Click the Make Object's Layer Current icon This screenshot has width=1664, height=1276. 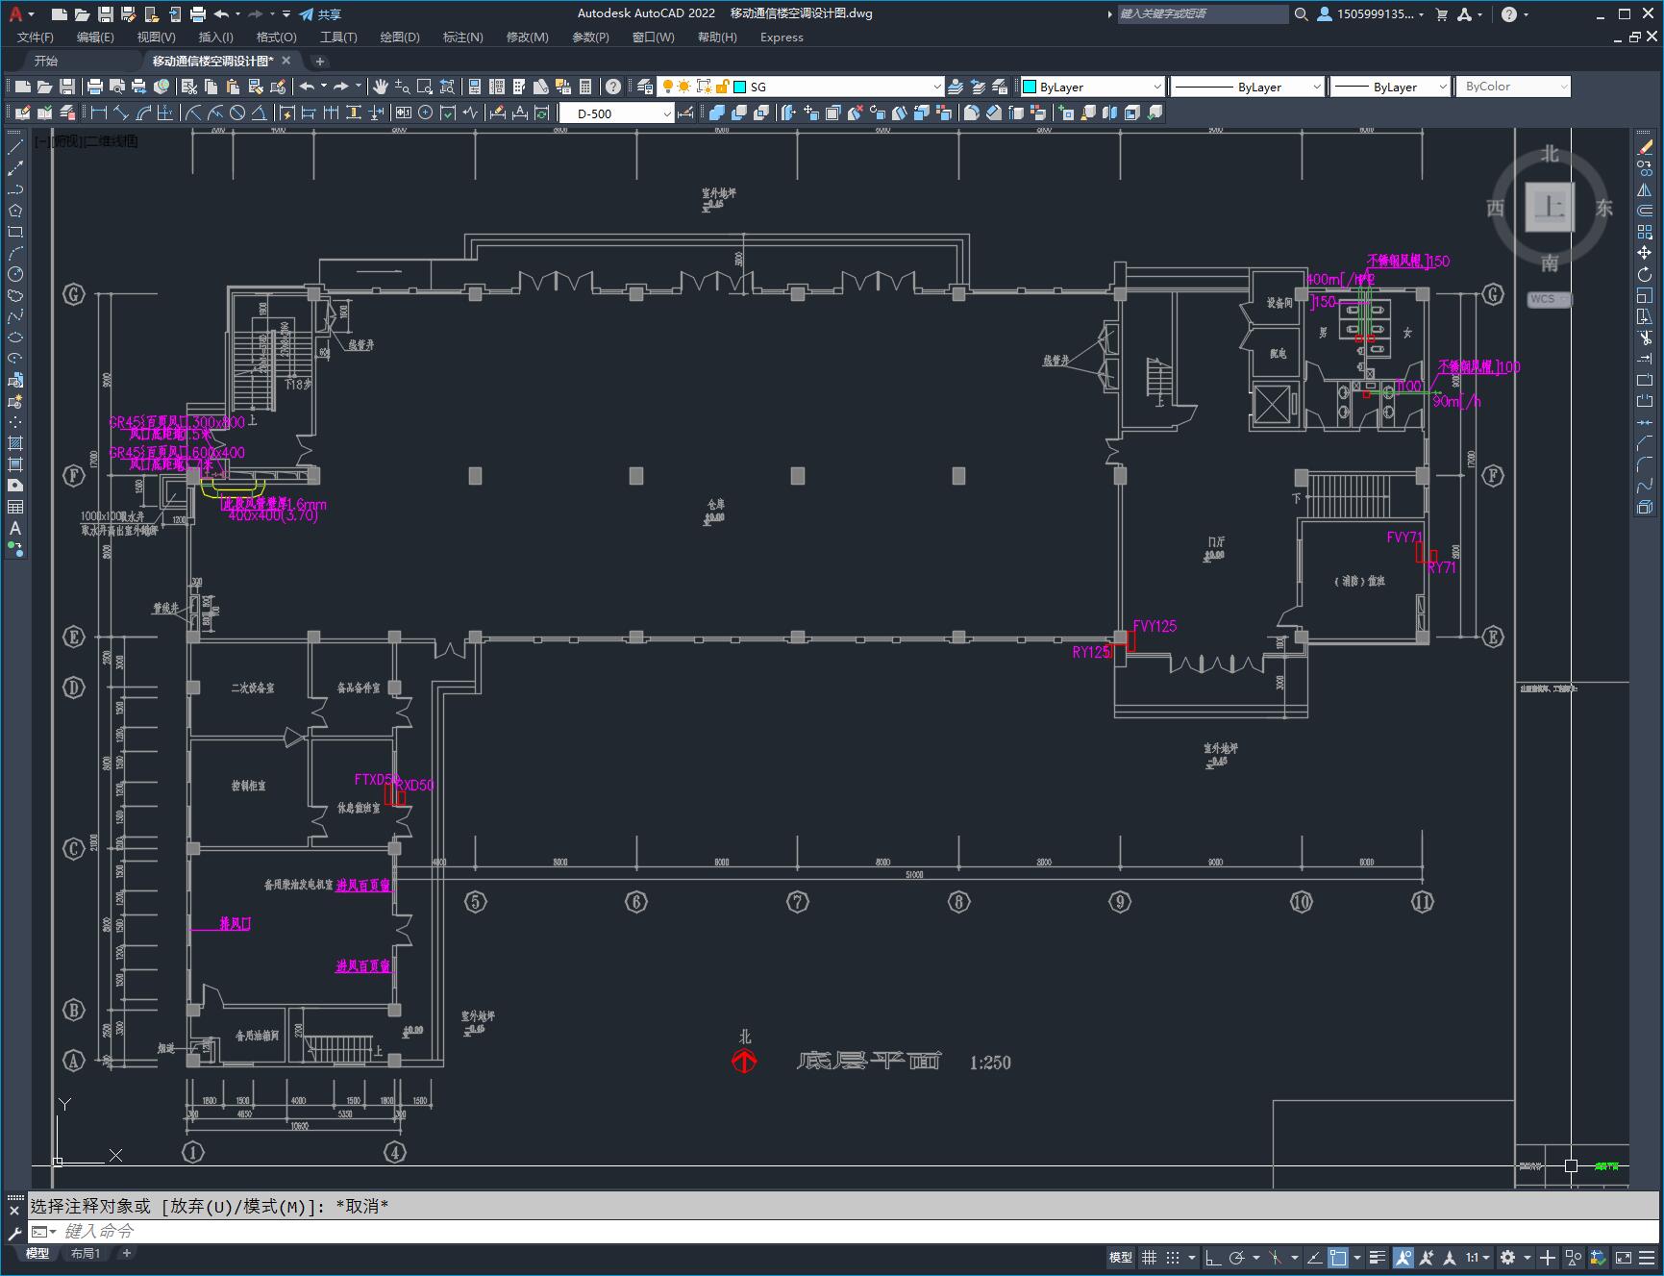956,87
